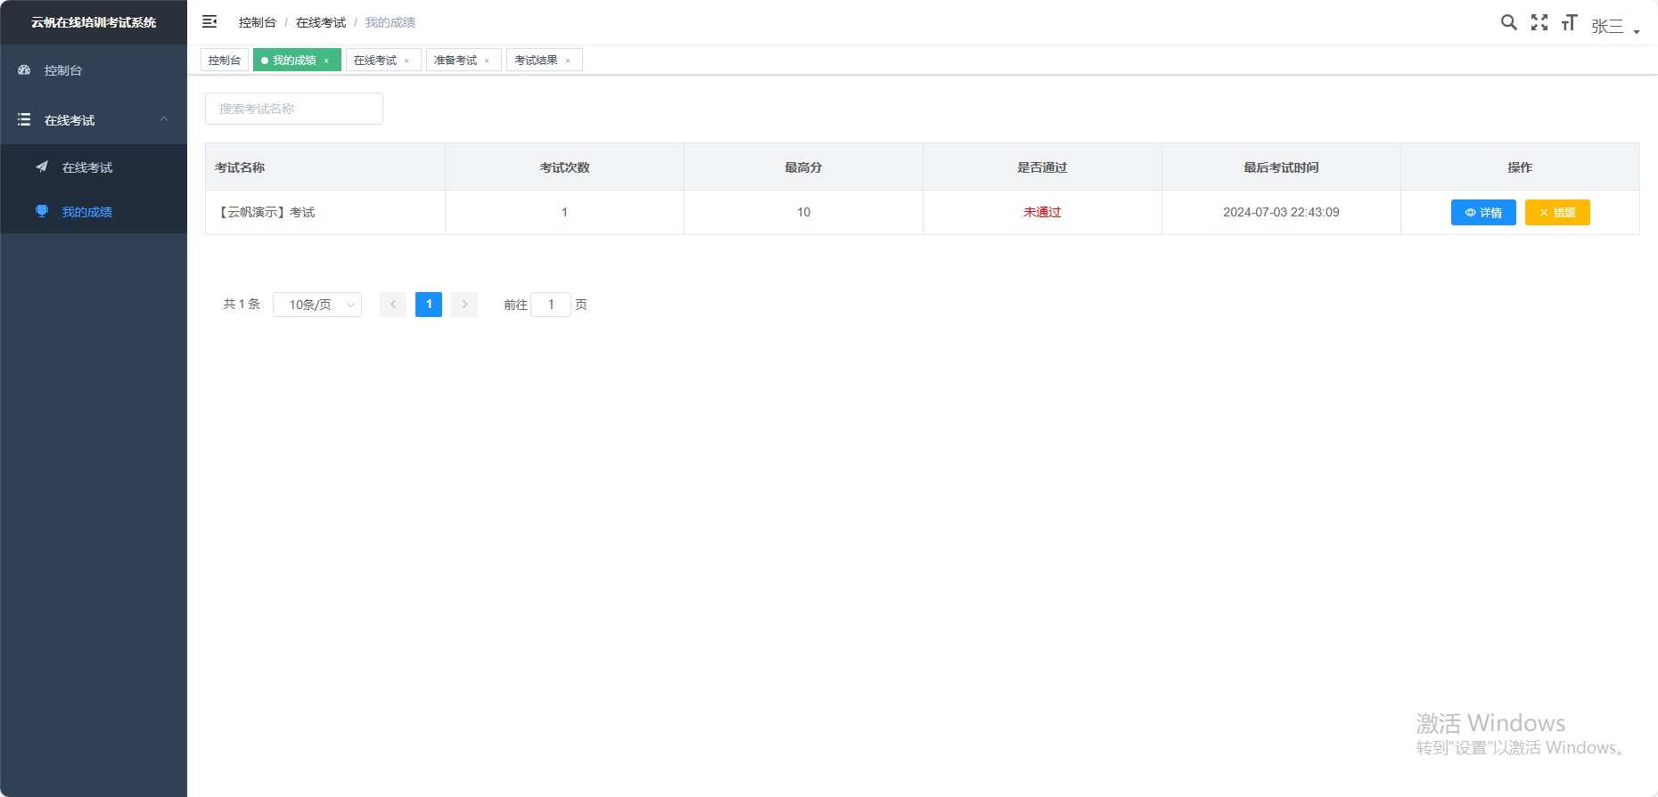Open the 10条/页 page size dropdown
The width and height of the screenshot is (1658, 797).
tap(317, 305)
